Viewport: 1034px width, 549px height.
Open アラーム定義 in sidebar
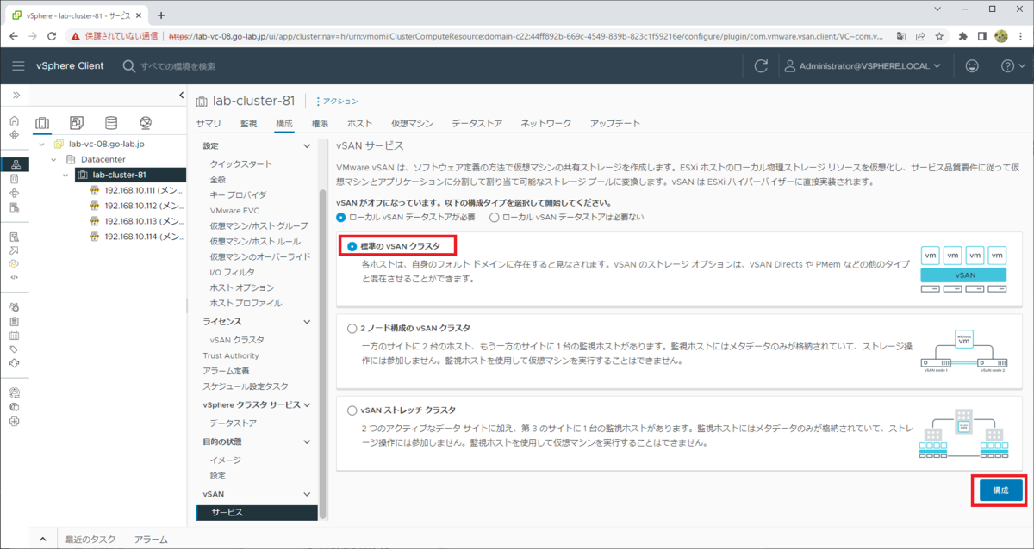(226, 371)
